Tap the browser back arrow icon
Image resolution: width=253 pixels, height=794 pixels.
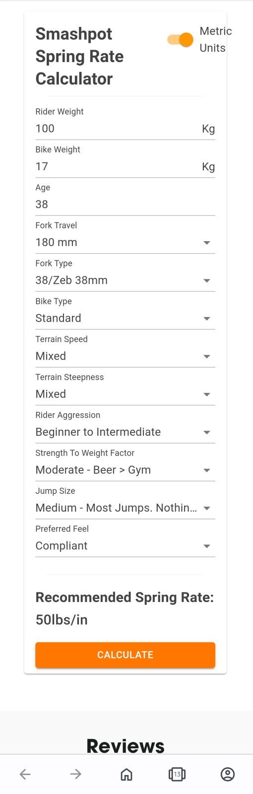(25, 774)
